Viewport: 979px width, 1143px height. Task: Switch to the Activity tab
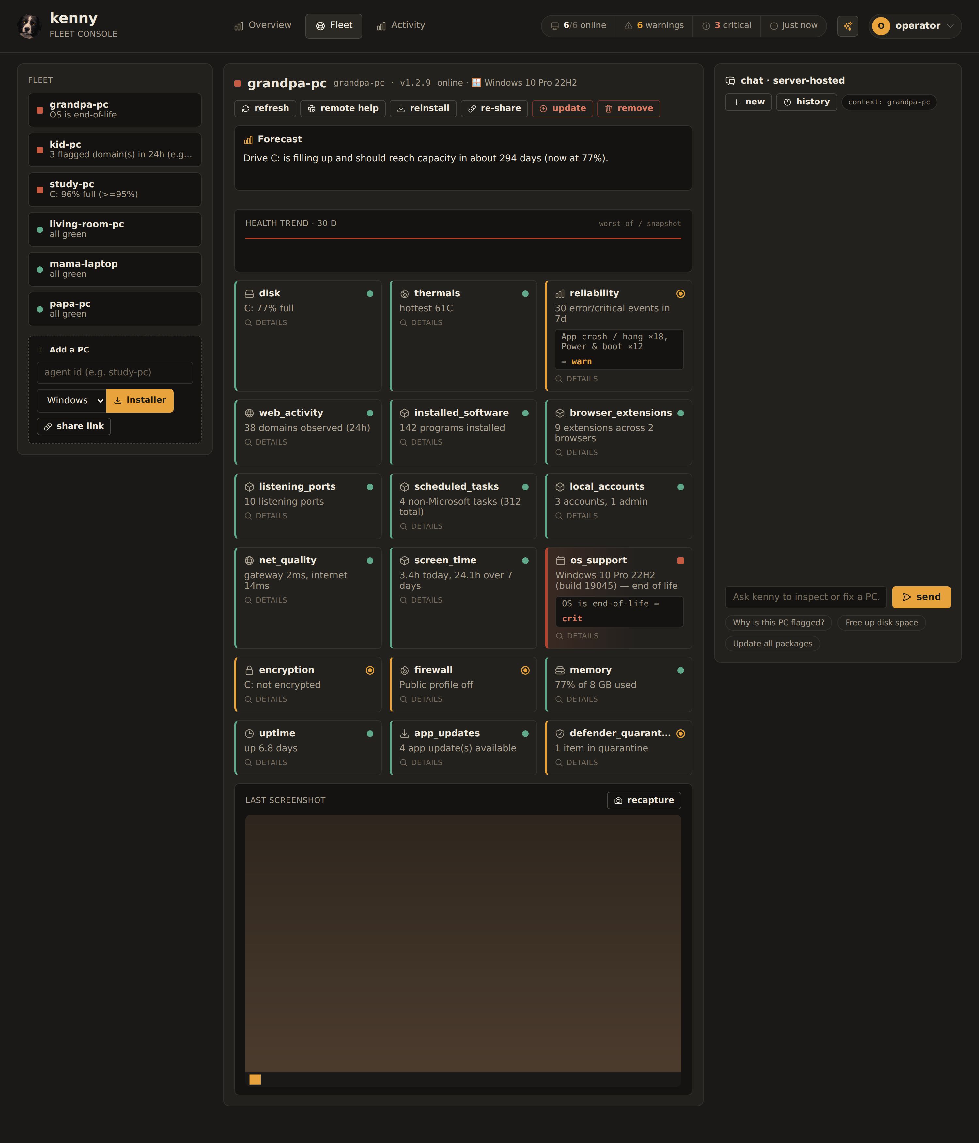click(401, 25)
